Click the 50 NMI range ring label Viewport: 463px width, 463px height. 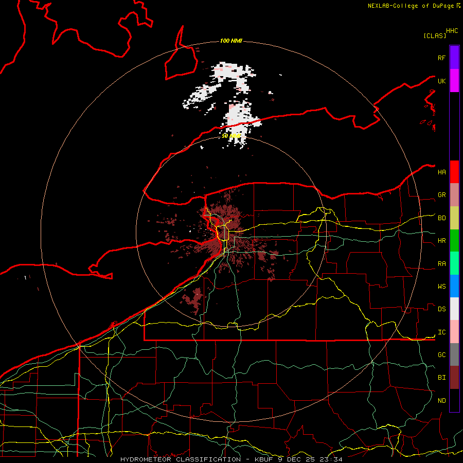(x=231, y=136)
